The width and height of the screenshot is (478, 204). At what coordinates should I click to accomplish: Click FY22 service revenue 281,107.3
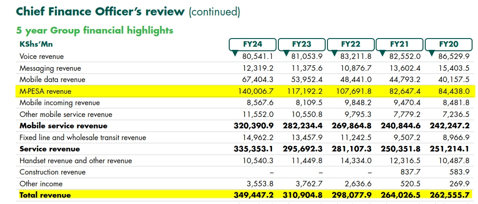(352, 149)
